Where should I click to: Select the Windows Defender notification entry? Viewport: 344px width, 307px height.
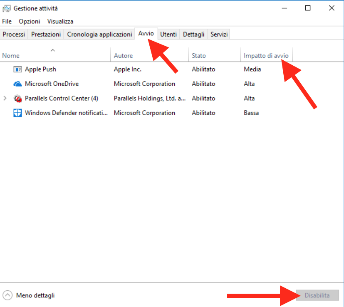66,113
